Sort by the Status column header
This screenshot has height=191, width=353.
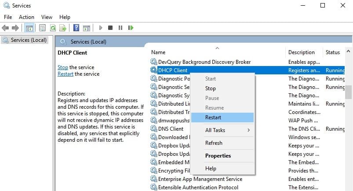click(x=334, y=52)
